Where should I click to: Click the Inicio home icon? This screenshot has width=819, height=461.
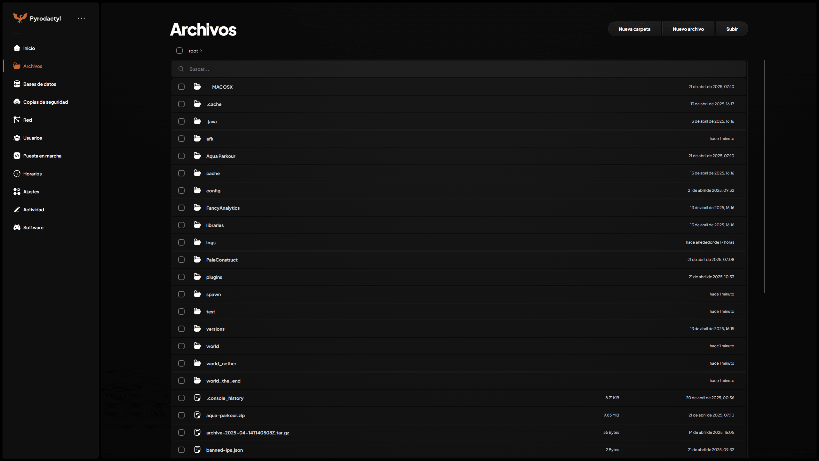(17, 48)
